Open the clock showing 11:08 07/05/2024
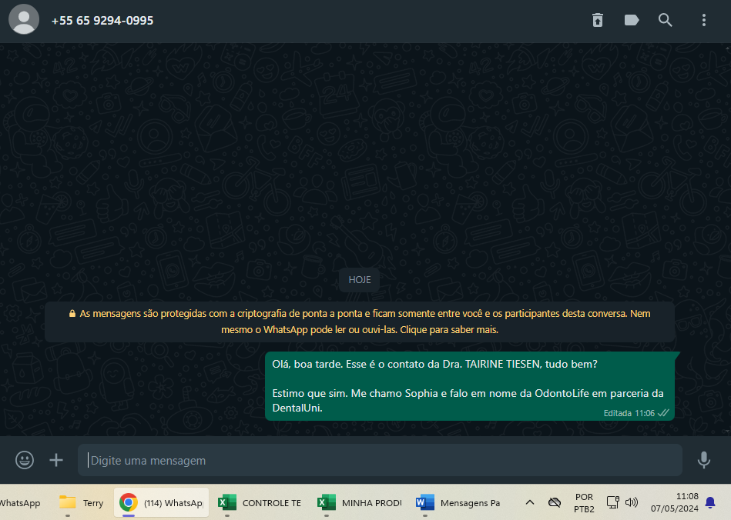731x520 pixels. (x=675, y=503)
